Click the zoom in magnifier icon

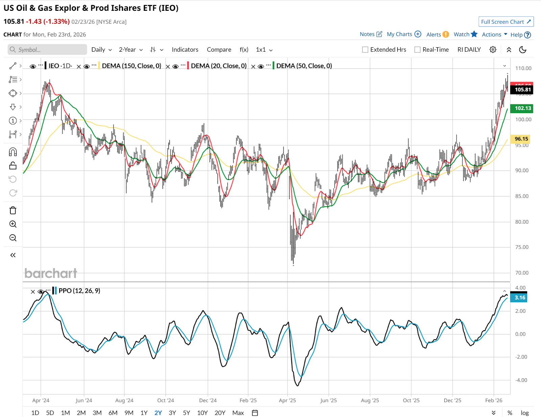[13, 224]
